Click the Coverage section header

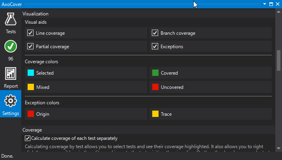pos(32,130)
